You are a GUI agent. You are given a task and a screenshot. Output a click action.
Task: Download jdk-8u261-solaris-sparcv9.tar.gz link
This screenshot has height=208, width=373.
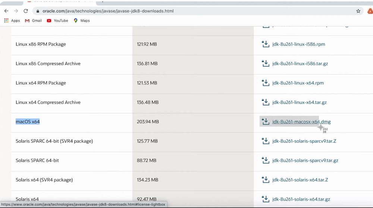[x=305, y=160]
